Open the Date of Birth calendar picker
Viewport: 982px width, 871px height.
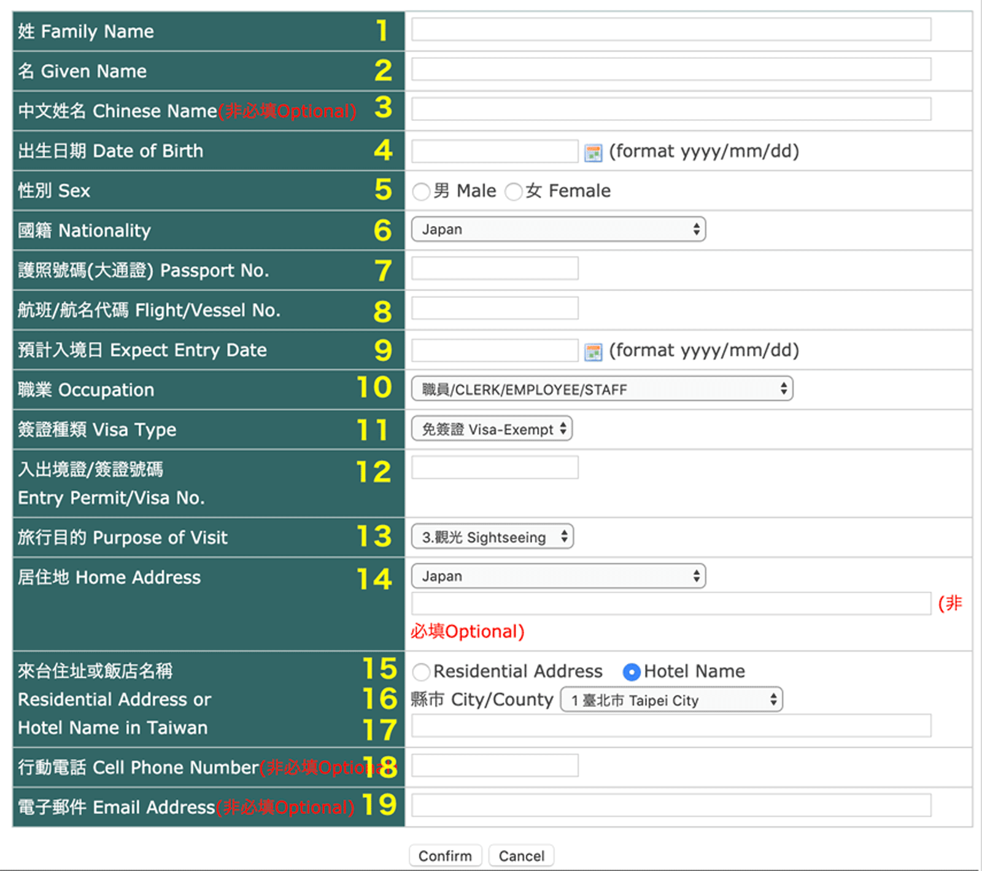pyautogui.click(x=593, y=153)
